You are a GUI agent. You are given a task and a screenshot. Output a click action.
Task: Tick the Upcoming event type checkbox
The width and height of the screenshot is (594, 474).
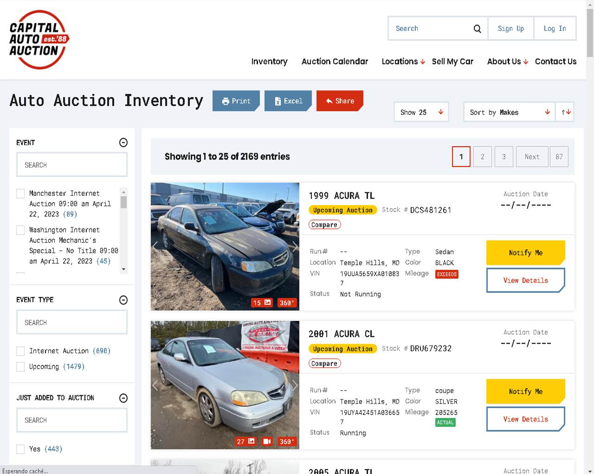[20, 367]
